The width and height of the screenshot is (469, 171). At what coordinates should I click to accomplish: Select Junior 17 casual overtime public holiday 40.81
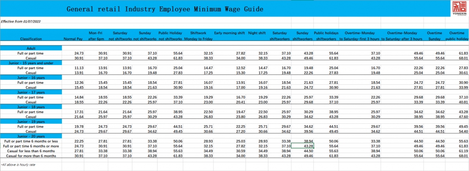pyautogui.click(x=464, y=102)
